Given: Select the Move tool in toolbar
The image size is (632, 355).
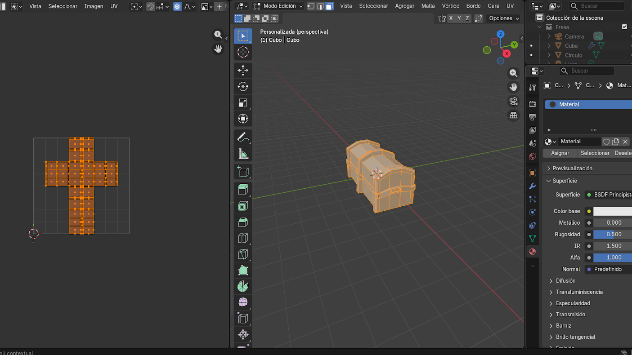Looking at the screenshot, I should [243, 70].
